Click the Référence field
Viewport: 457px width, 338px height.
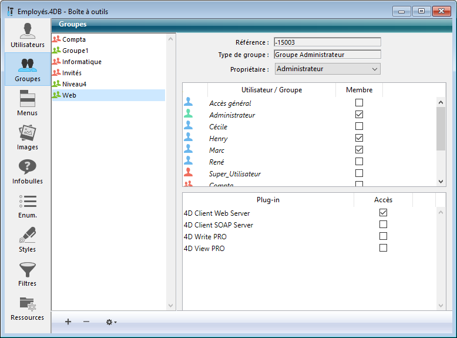pyautogui.click(x=327, y=42)
